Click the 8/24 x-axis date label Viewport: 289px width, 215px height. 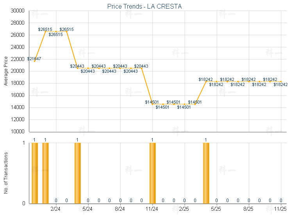pyautogui.click(x=120, y=209)
